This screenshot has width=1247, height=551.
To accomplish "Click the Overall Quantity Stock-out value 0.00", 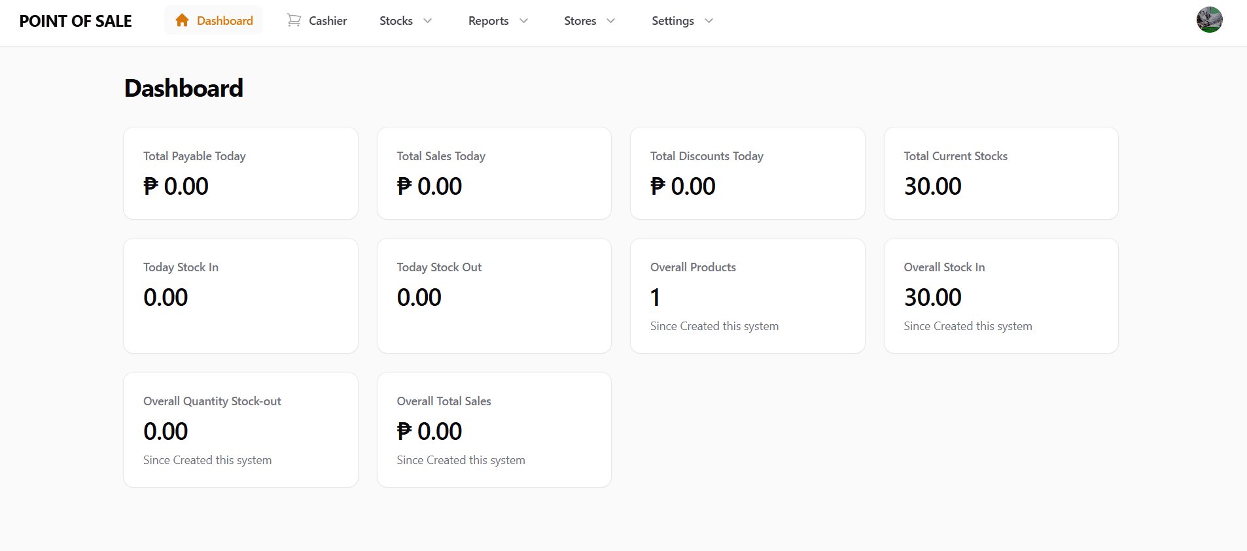I will [x=166, y=431].
